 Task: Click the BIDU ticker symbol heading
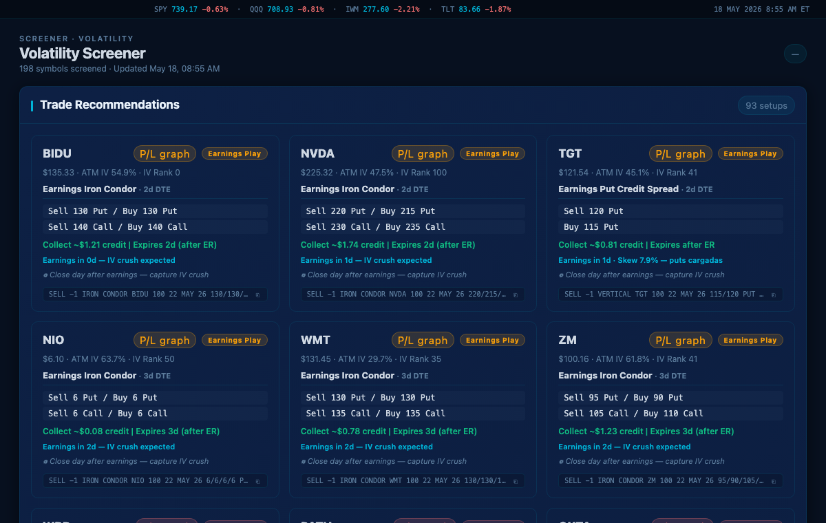click(57, 153)
